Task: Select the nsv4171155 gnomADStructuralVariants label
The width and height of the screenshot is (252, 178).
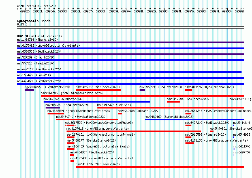Action: coord(217,140)
